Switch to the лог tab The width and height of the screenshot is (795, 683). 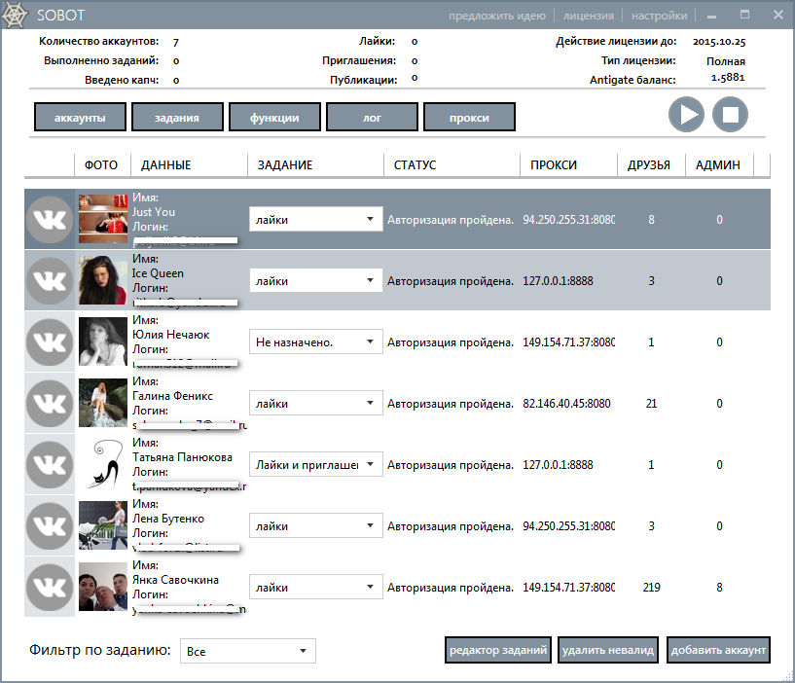(x=372, y=118)
